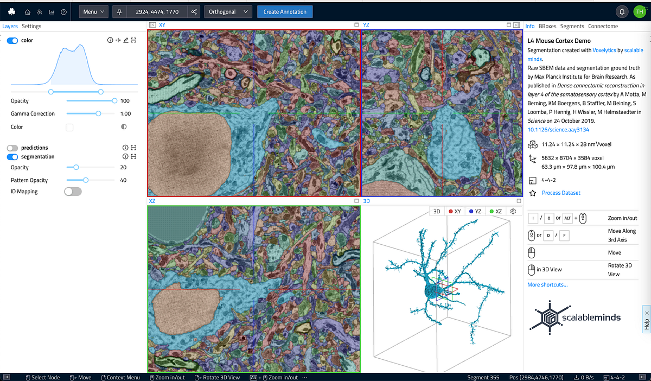The height and width of the screenshot is (381, 651).
Task: Open the help question mark icon
Action: 63,11
